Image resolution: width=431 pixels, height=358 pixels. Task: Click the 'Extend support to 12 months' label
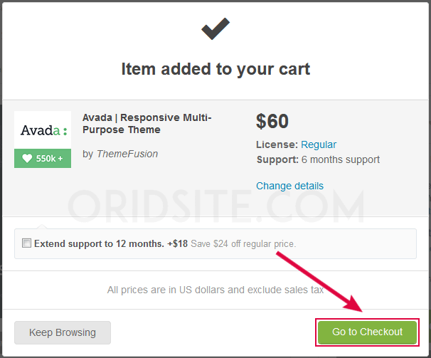[99, 244]
